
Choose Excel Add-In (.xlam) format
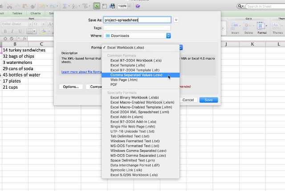point(141,117)
